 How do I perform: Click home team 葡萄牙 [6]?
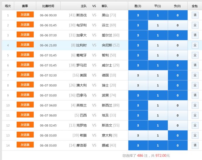[79, 55]
